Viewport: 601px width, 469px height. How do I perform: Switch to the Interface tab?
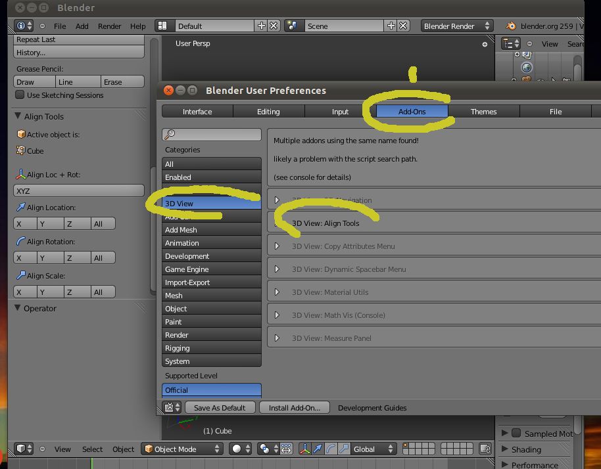197,112
